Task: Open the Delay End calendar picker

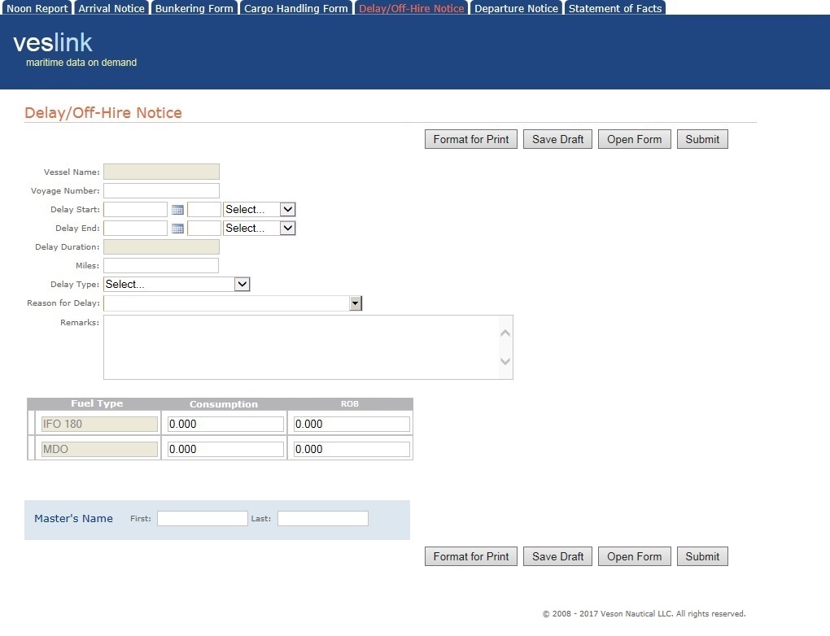Action: click(177, 228)
